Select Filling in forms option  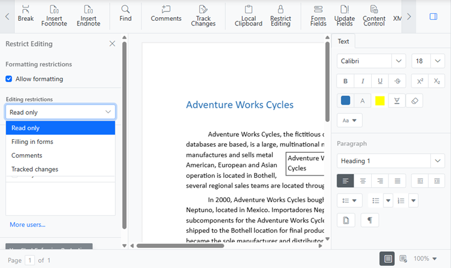(60, 142)
